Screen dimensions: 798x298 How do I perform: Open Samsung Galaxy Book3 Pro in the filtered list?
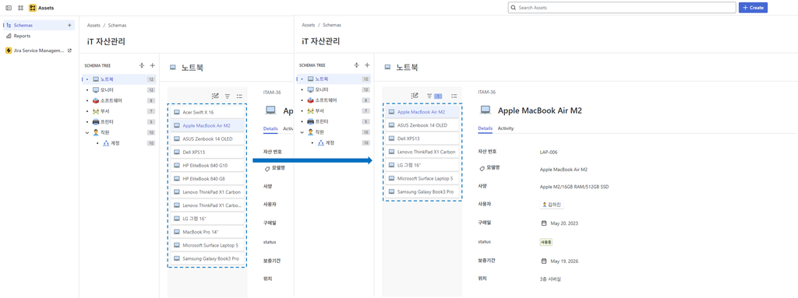pos(422,191)
